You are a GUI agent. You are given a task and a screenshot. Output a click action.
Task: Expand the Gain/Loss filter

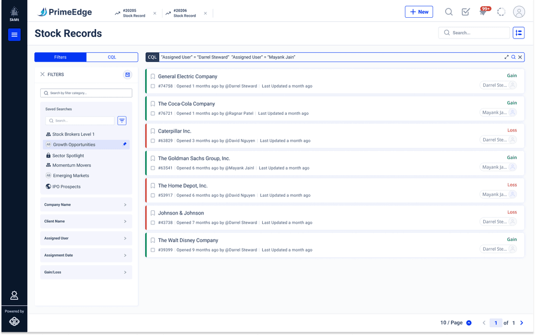point(86,272)
